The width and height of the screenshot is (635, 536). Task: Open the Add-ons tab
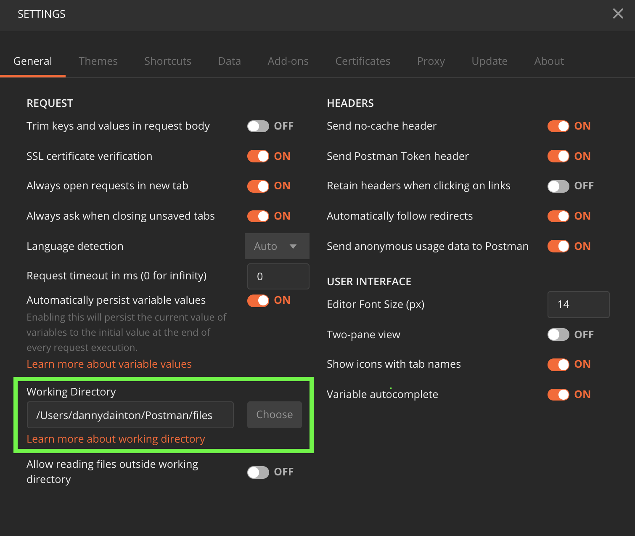tap(288, 61)
